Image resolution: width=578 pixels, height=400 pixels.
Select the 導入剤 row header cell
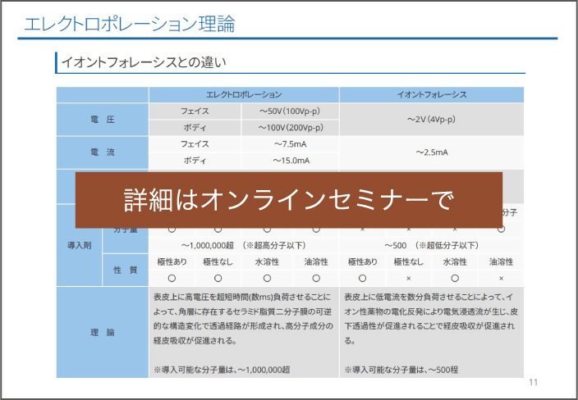click(x=79, y=244)
